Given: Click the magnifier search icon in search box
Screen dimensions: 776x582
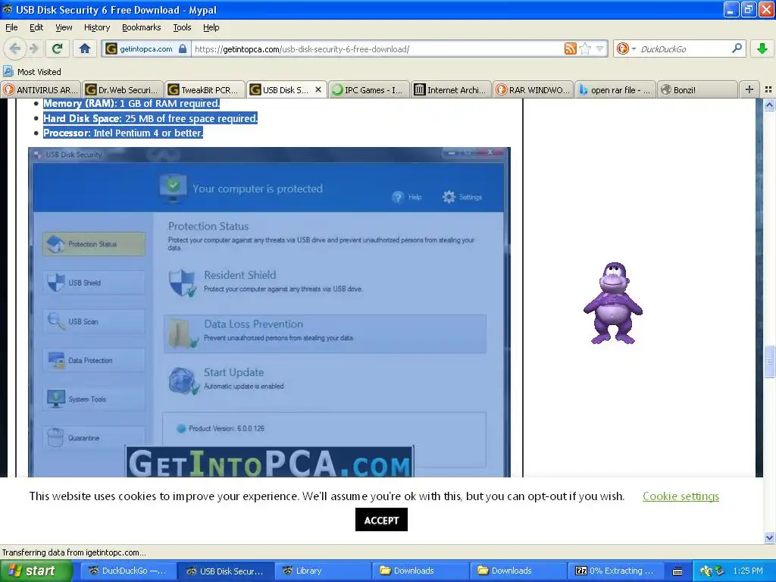Looking at the screenshot, I should pos(737,48).
